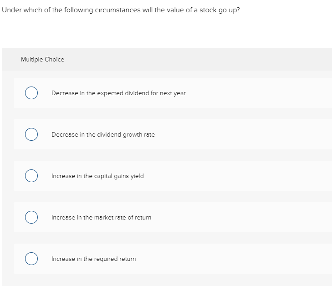Click the text 'Decrease in the expected dividend for next year'

[x=118, y=93]
